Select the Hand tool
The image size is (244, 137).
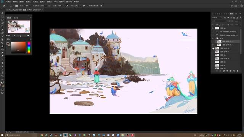(2, 73)
